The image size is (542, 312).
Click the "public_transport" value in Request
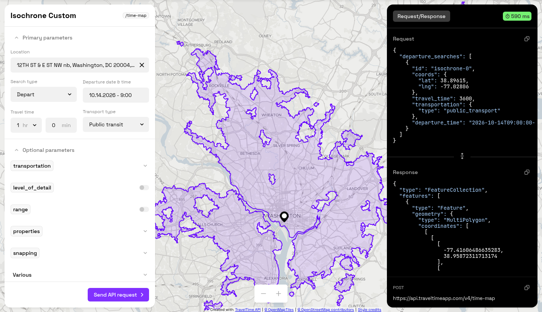coord(472,111)
